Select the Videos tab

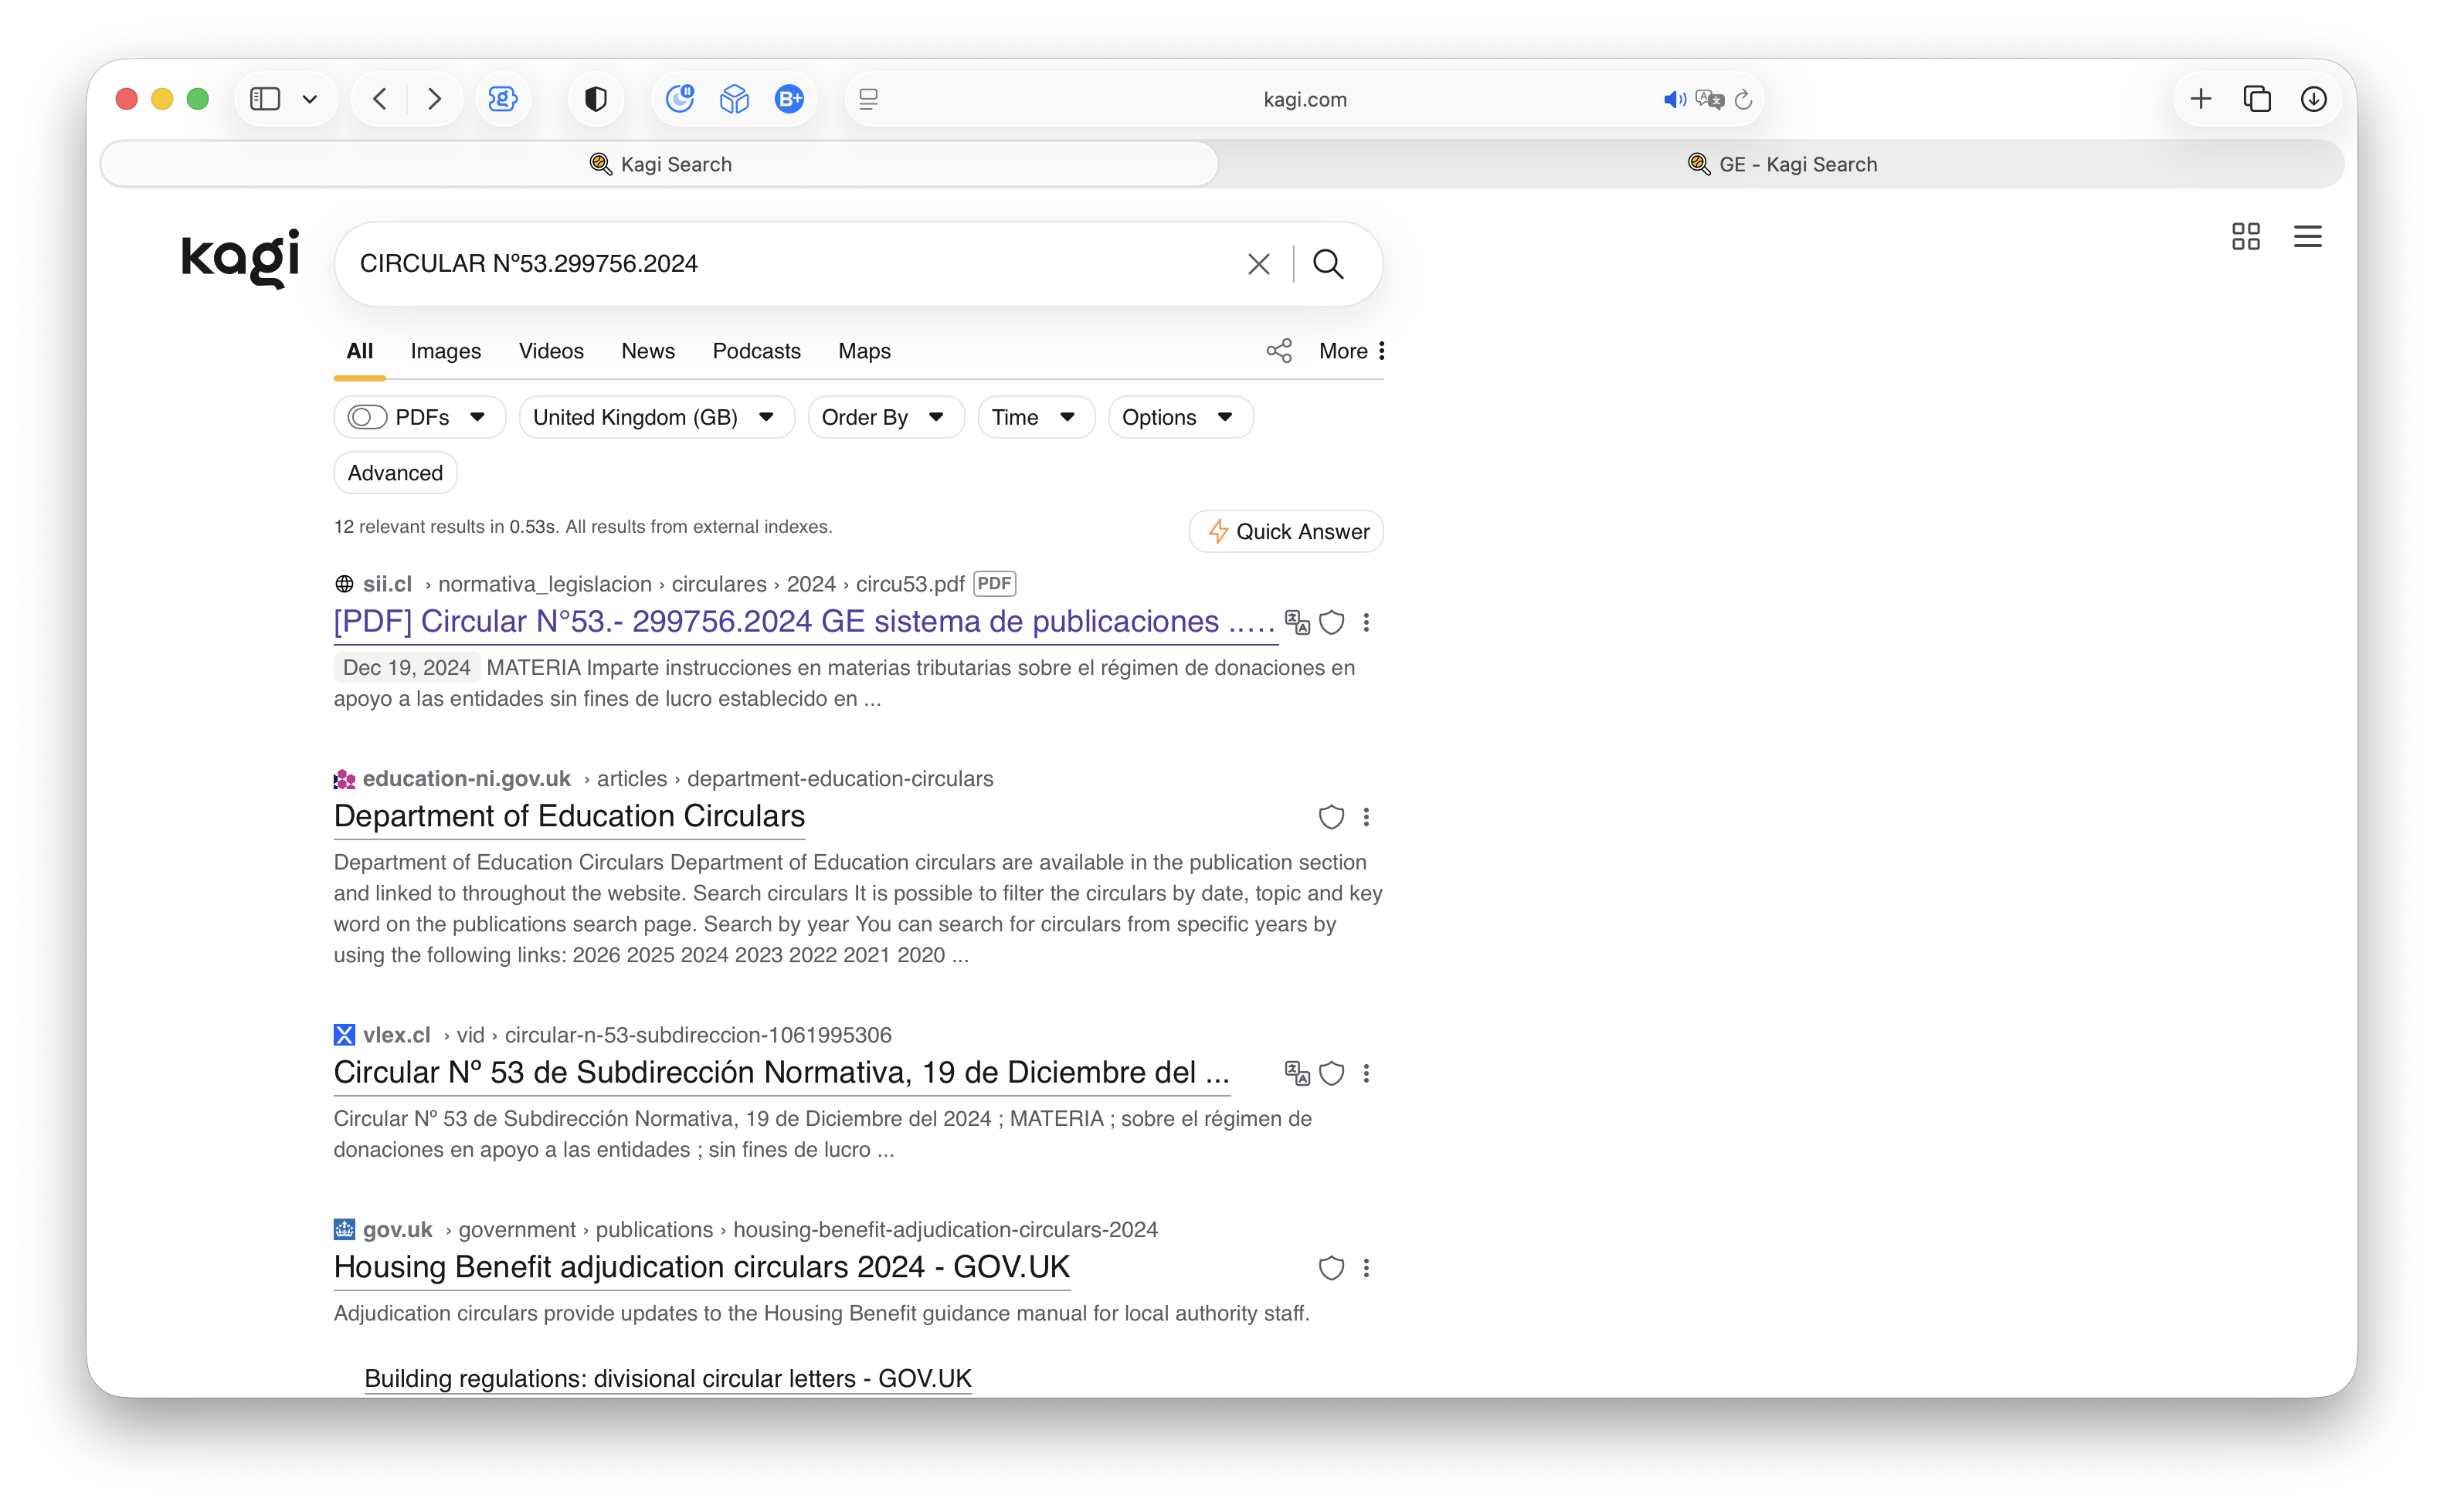coord(551,351)
